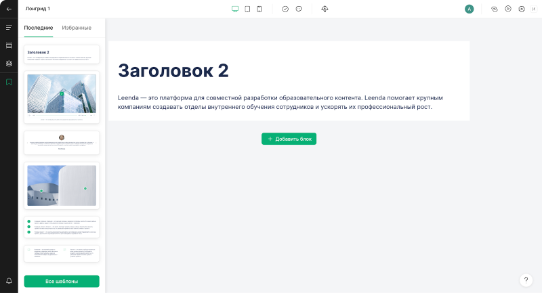The image size is (542, 293).
Task: Switch to tablet preview mode
Action: tap(247, 9)
